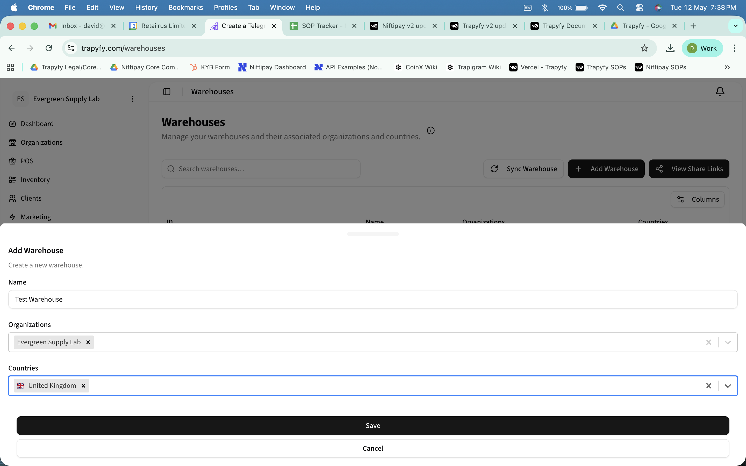Screen dimensions: 746x466
Task: Open the notifications bell
Action: (x=720, y=92)
